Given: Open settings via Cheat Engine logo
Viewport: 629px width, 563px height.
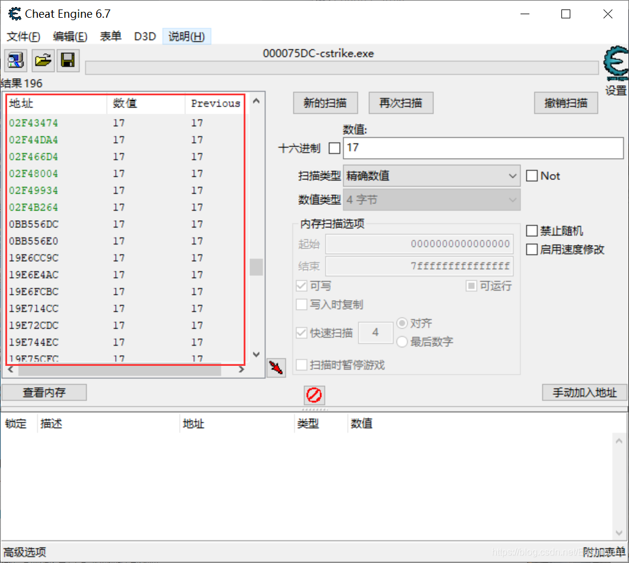Looking at the screenshot, I should (616, 64).
